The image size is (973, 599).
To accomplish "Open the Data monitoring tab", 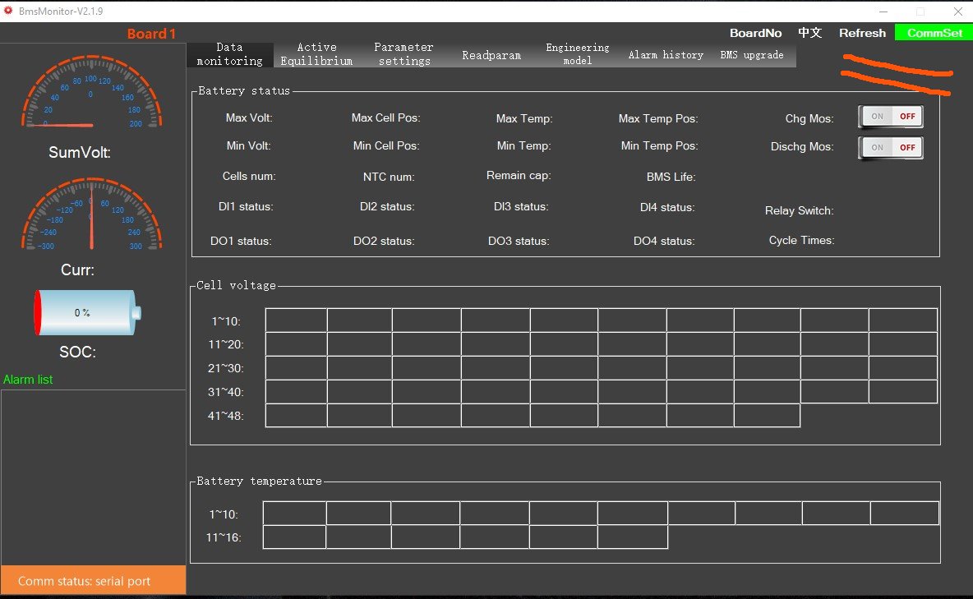I will 229,54.
